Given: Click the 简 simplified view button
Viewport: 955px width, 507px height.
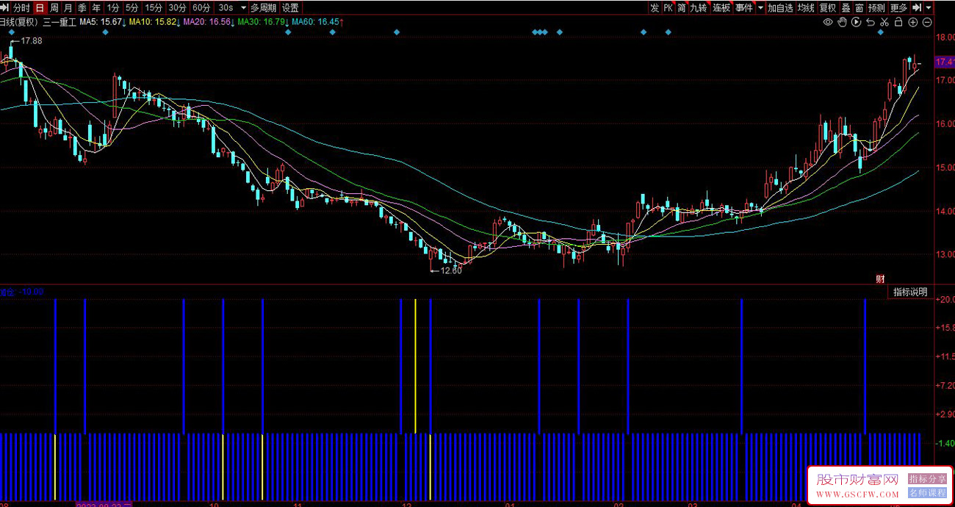Looking at the screenshot, I should coord(682,7).
